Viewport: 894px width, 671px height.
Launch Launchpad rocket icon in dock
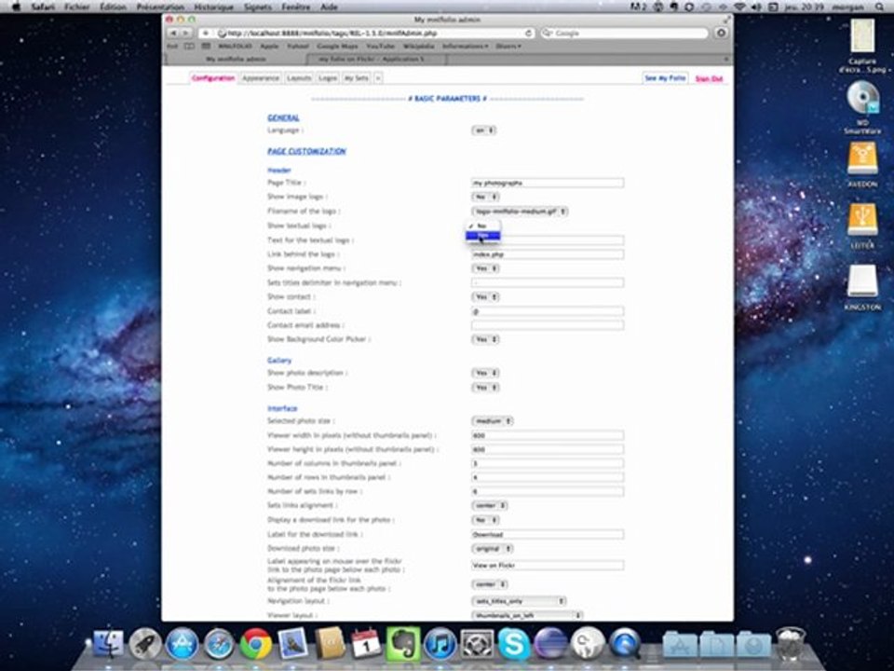(145, 644)
